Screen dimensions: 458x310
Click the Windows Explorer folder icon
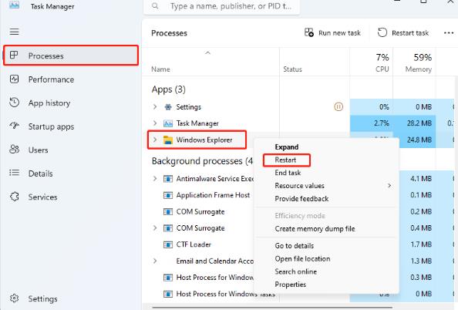(168, 140)
